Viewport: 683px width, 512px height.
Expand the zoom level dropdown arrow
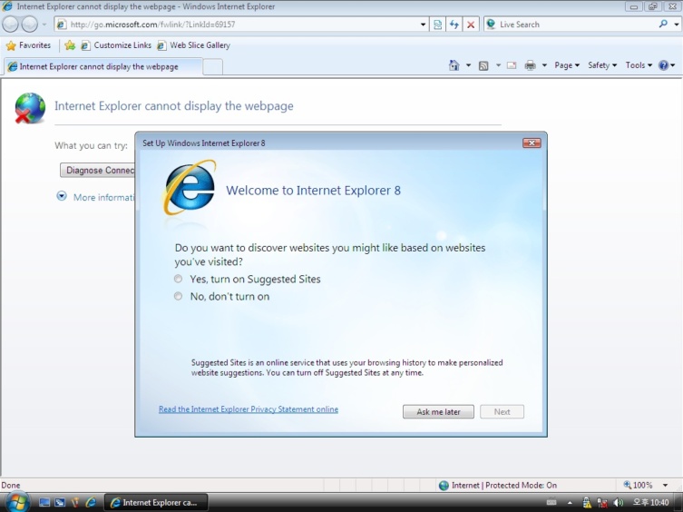coord(665,485)
